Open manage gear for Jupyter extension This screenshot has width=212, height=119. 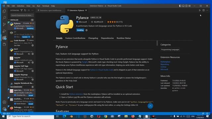coord(32,62)
